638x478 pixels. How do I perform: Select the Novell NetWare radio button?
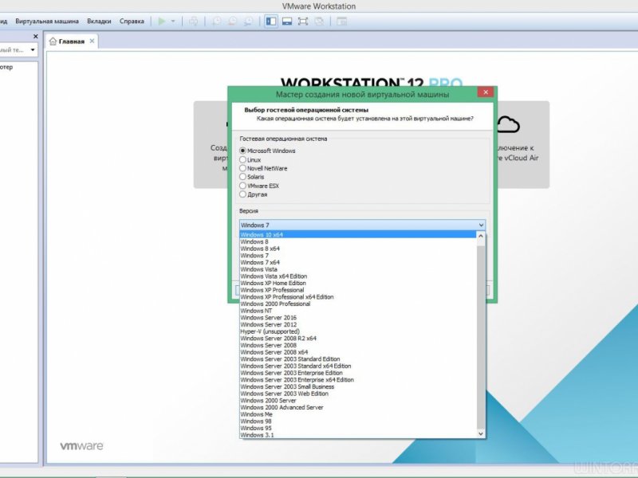pyautogui.click(x=242, y=168)
